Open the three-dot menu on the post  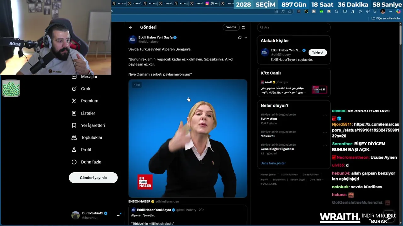pos(245,37)
